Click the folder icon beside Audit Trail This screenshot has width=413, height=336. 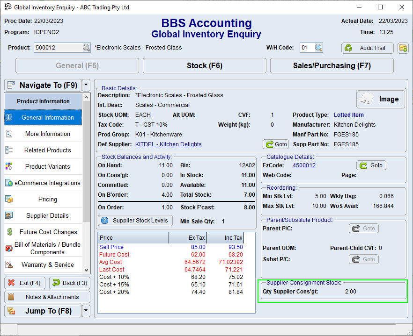[x=403, y=48]
